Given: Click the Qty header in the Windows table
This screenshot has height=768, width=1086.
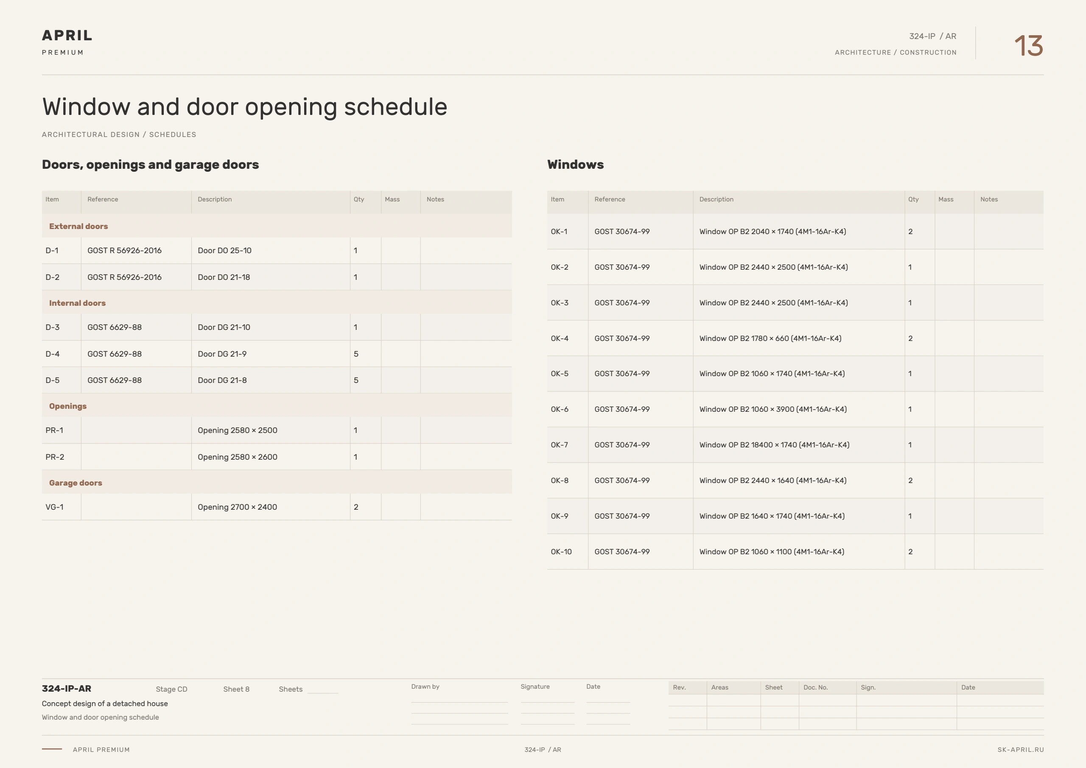Looking at the screenshot, I should pos(913,199).
